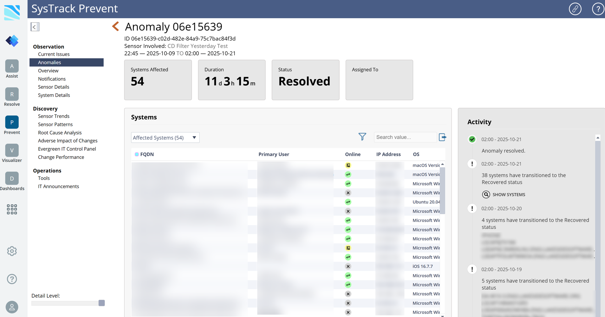This screenshot has height=317, width=605.
Task: Click SHOW SYSTEMS in the Activity panel
Action: pyautogui.click(x=504, y=194)
